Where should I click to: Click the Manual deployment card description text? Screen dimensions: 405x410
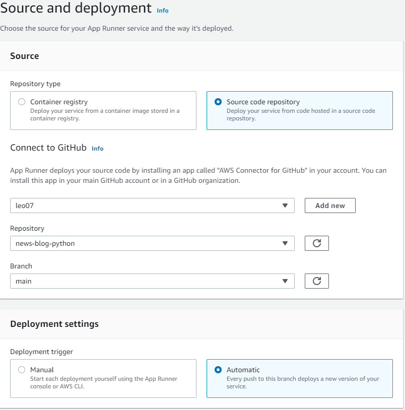(x=104, y=383)
